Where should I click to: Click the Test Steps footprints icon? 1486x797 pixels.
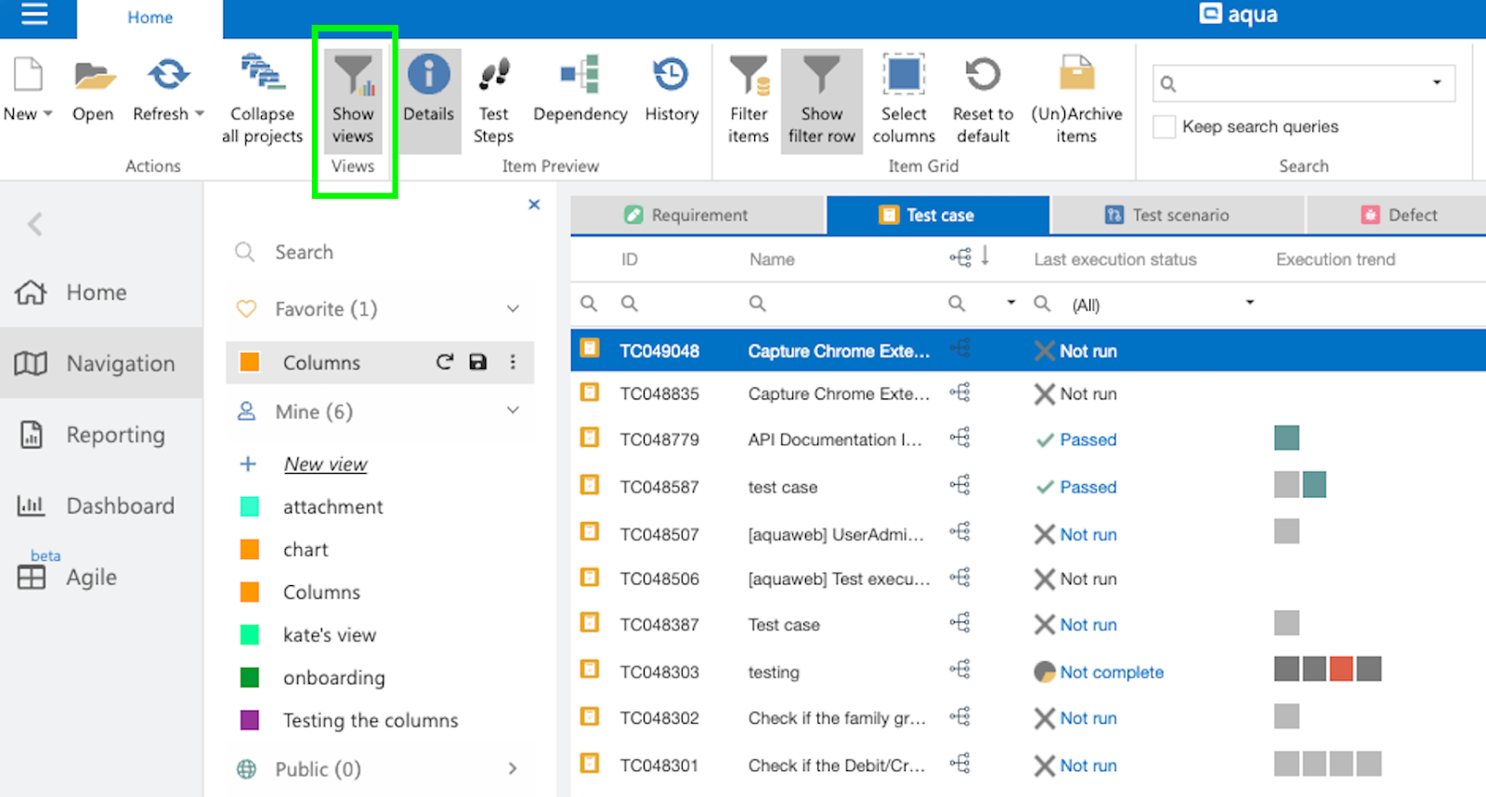click(493, 76)
